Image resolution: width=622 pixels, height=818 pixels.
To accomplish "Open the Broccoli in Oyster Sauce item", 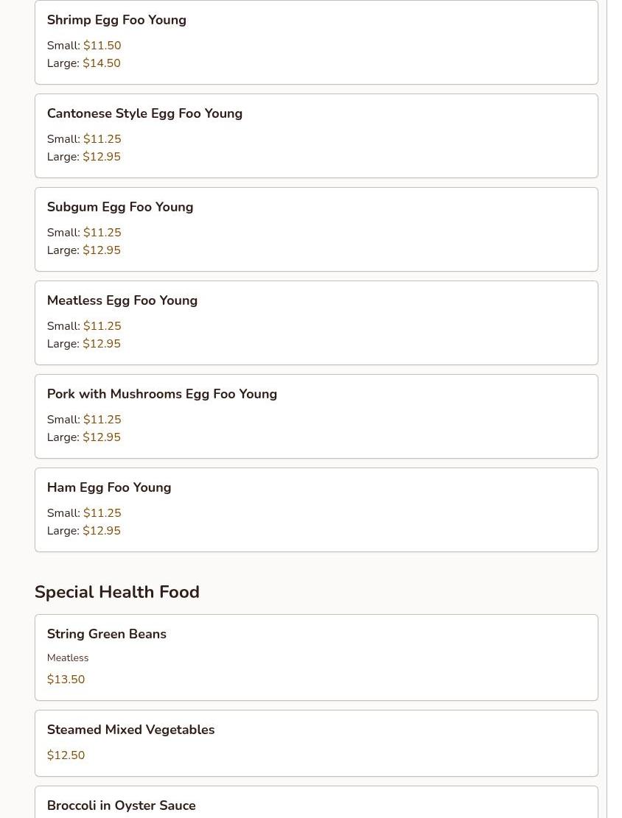I will click(122, 805).
